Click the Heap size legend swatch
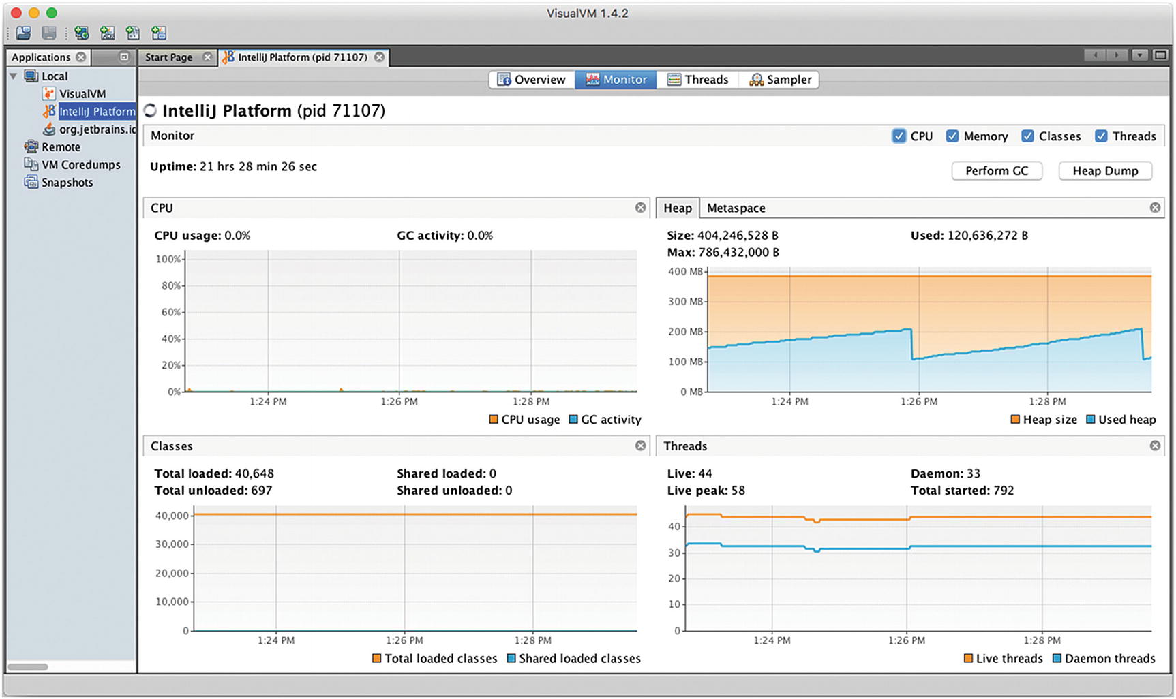 coord(1015,420)
